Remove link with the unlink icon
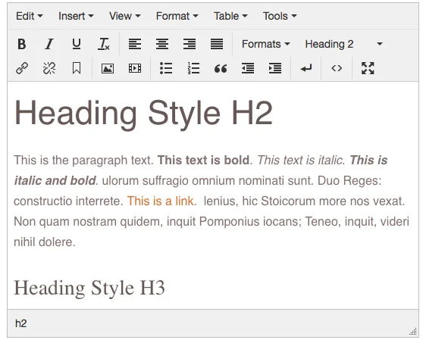Image resolution: width=423 pixels, height=343 pixels. 49,68
